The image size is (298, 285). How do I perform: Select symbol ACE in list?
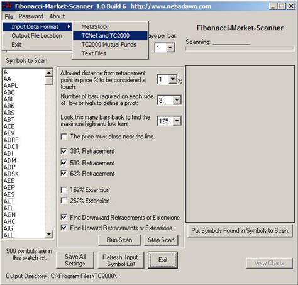(x=9, y=126)
